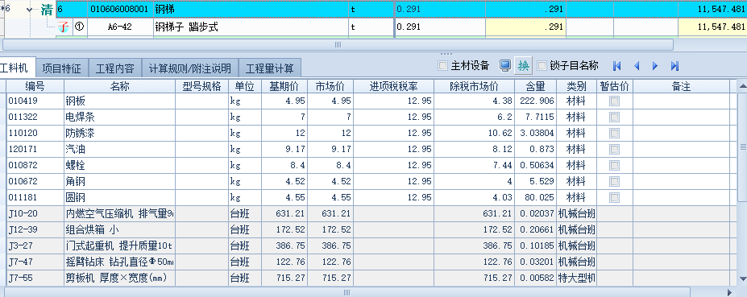Select 剪板机 machine row
This screenshot has height=297, width=747.
(x=119, y=278)
